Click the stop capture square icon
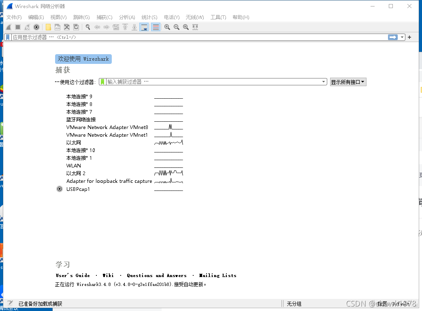 [18, 27]
